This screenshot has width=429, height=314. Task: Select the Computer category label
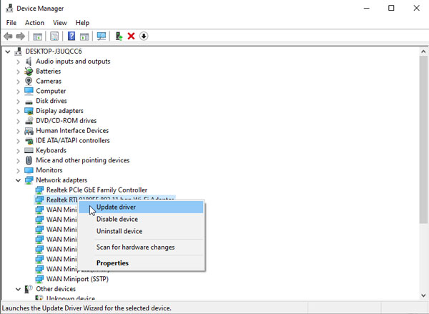pos(51,91)
